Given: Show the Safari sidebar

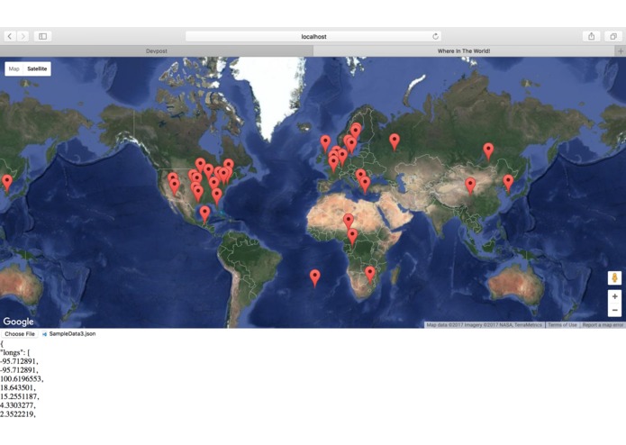Looking at the screenshot, I should [42, 36].
